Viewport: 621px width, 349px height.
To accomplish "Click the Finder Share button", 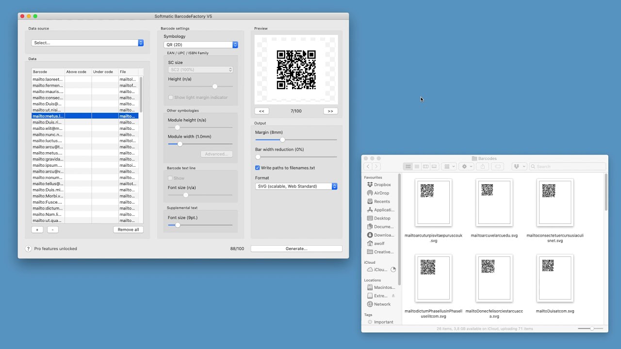I will [x=482, y=166].
